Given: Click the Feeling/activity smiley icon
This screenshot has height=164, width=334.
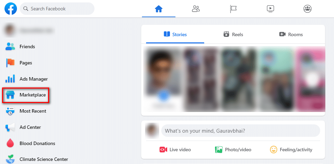Looking at the screenshot, I should 273,150.
